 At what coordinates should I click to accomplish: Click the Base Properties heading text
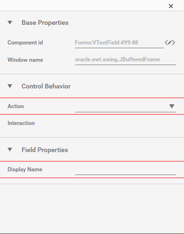click(45, 22)
